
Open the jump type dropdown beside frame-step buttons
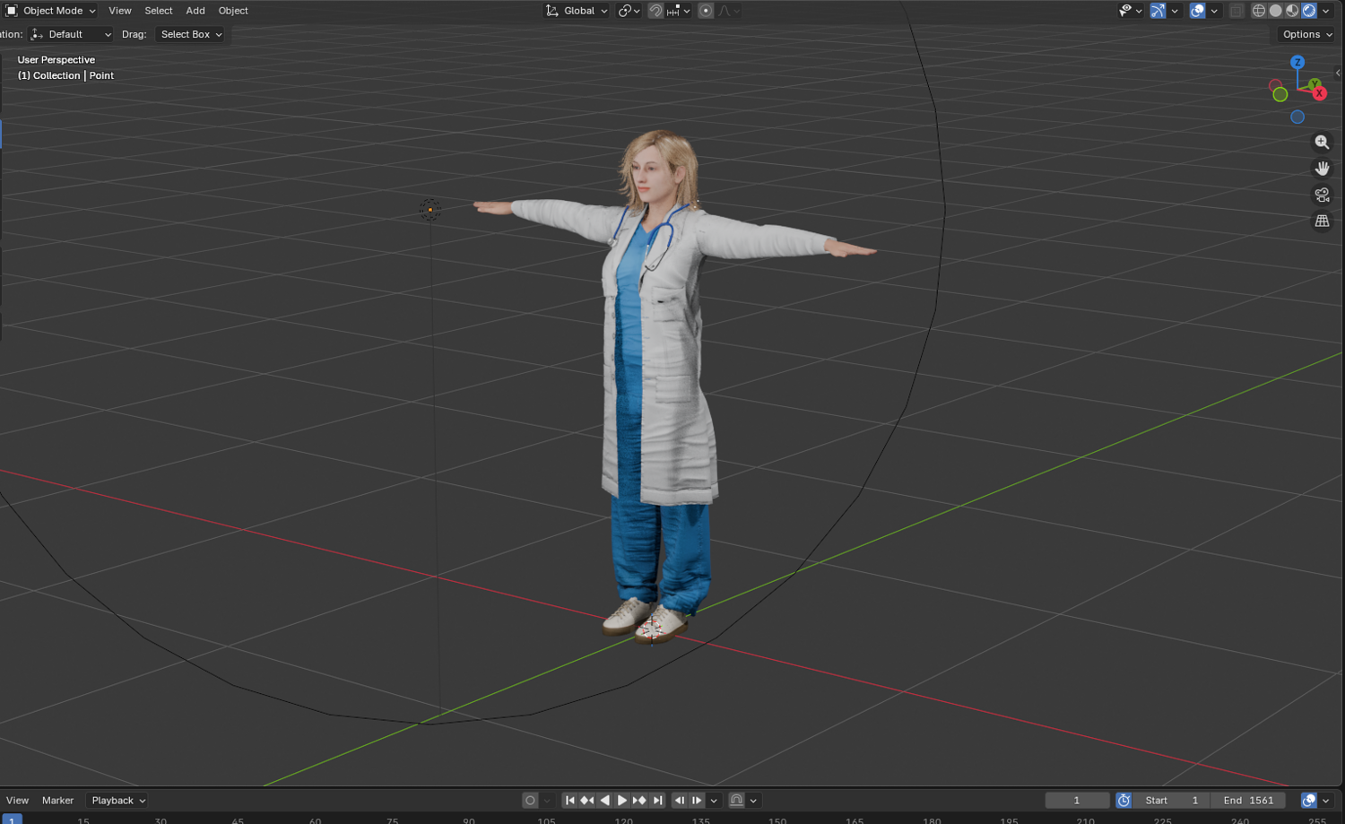[714, 801]
